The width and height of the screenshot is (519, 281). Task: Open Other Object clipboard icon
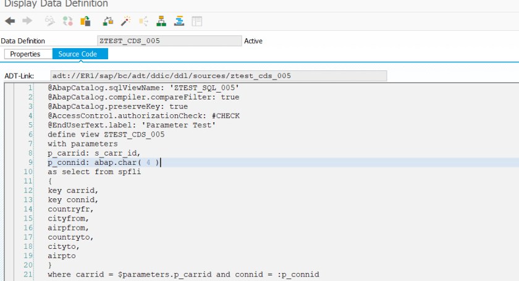click(85, 21)
